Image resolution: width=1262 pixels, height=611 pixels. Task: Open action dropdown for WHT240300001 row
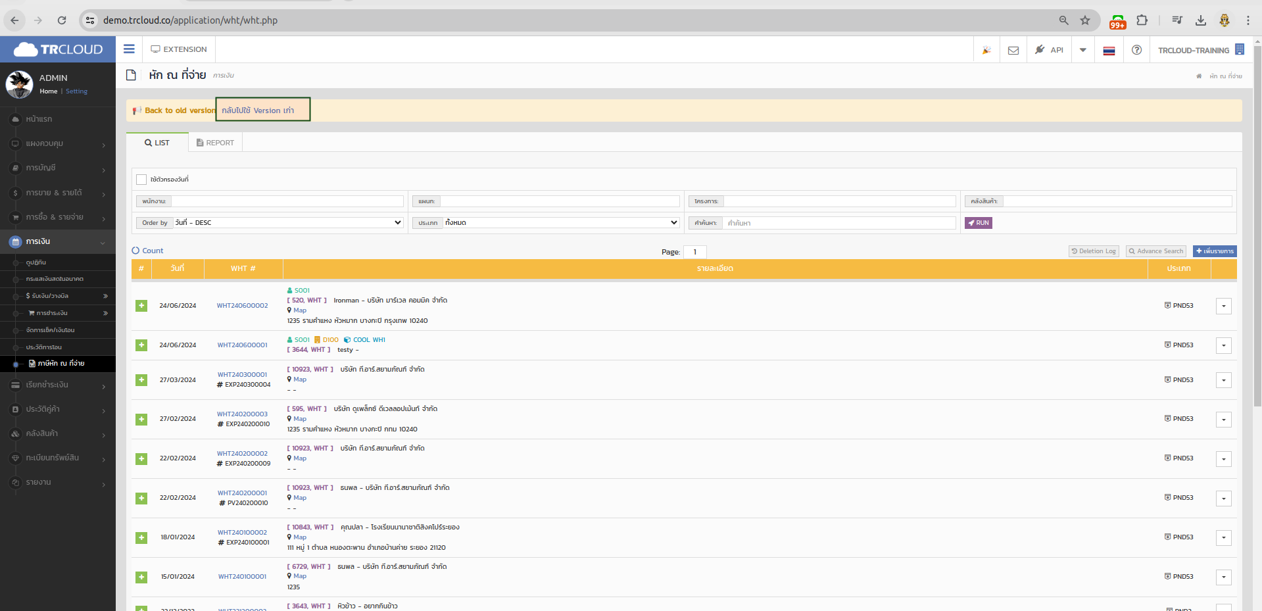(x=1223, y=380)
